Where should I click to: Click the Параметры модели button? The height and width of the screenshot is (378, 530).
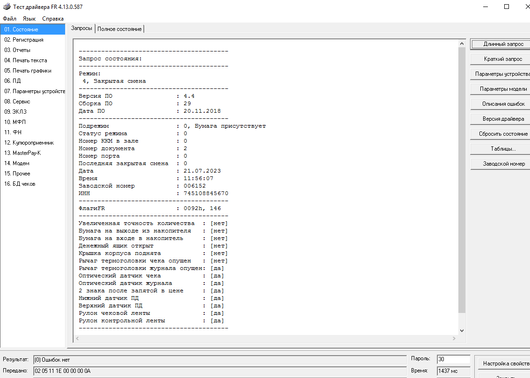501,89
